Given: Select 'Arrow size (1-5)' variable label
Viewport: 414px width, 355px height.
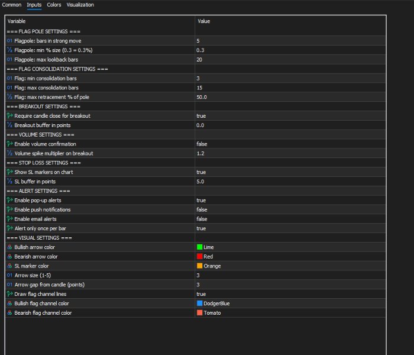Looking at the screenshot, I should (x=33, y=275).
